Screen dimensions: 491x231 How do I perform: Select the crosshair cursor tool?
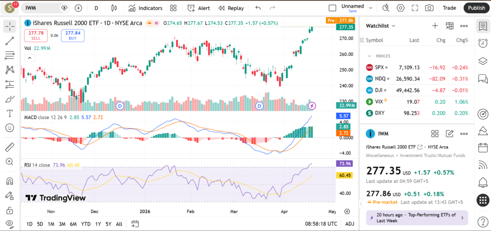pyautogui.click(x=10, y=27)
